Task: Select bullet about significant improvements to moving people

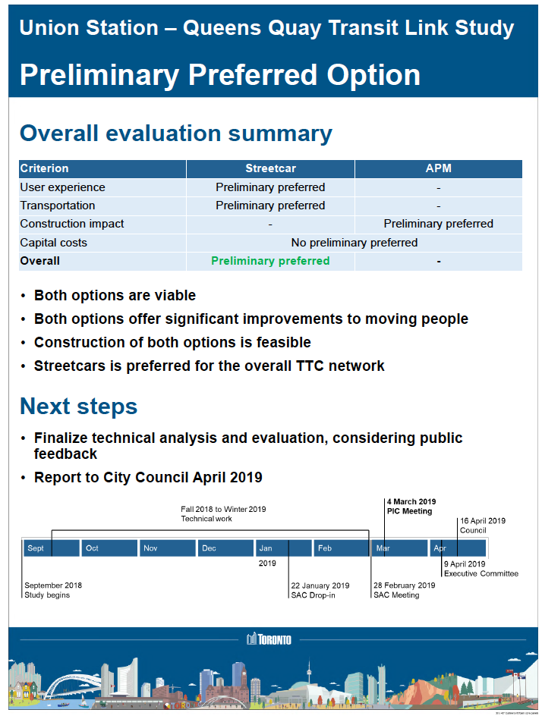Action: pyautogui.click(x=251, y=319)
